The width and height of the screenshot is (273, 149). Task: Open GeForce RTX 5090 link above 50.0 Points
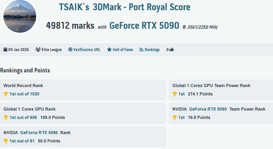[39, 133]
